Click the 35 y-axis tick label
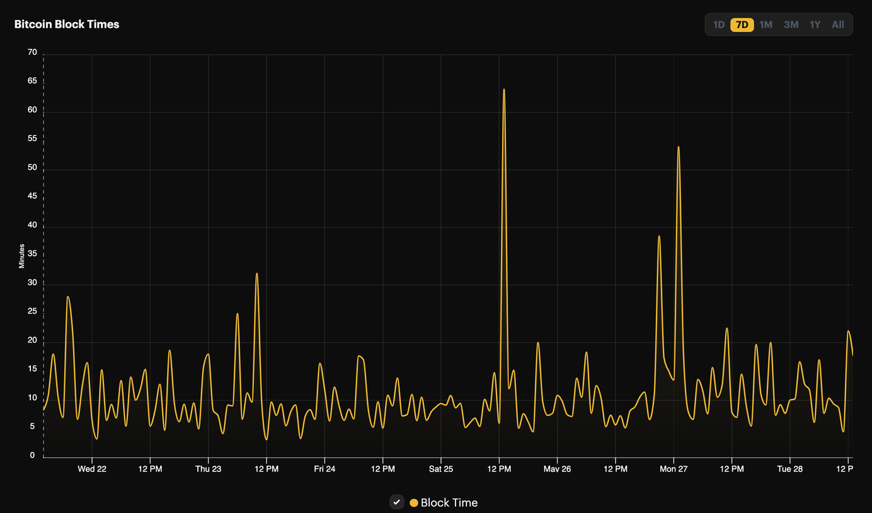The width and height of the screenshot is (872, 513). 32,254
